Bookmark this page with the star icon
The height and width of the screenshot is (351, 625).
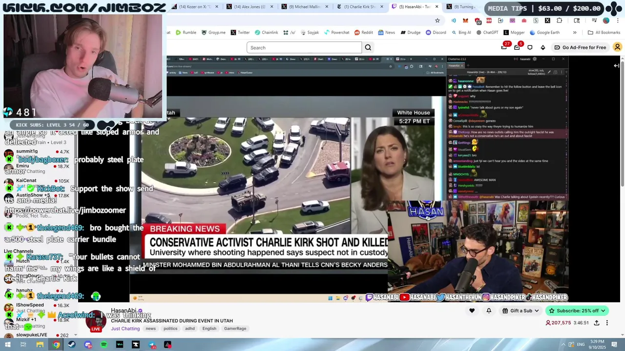click(x=437, y=20)
